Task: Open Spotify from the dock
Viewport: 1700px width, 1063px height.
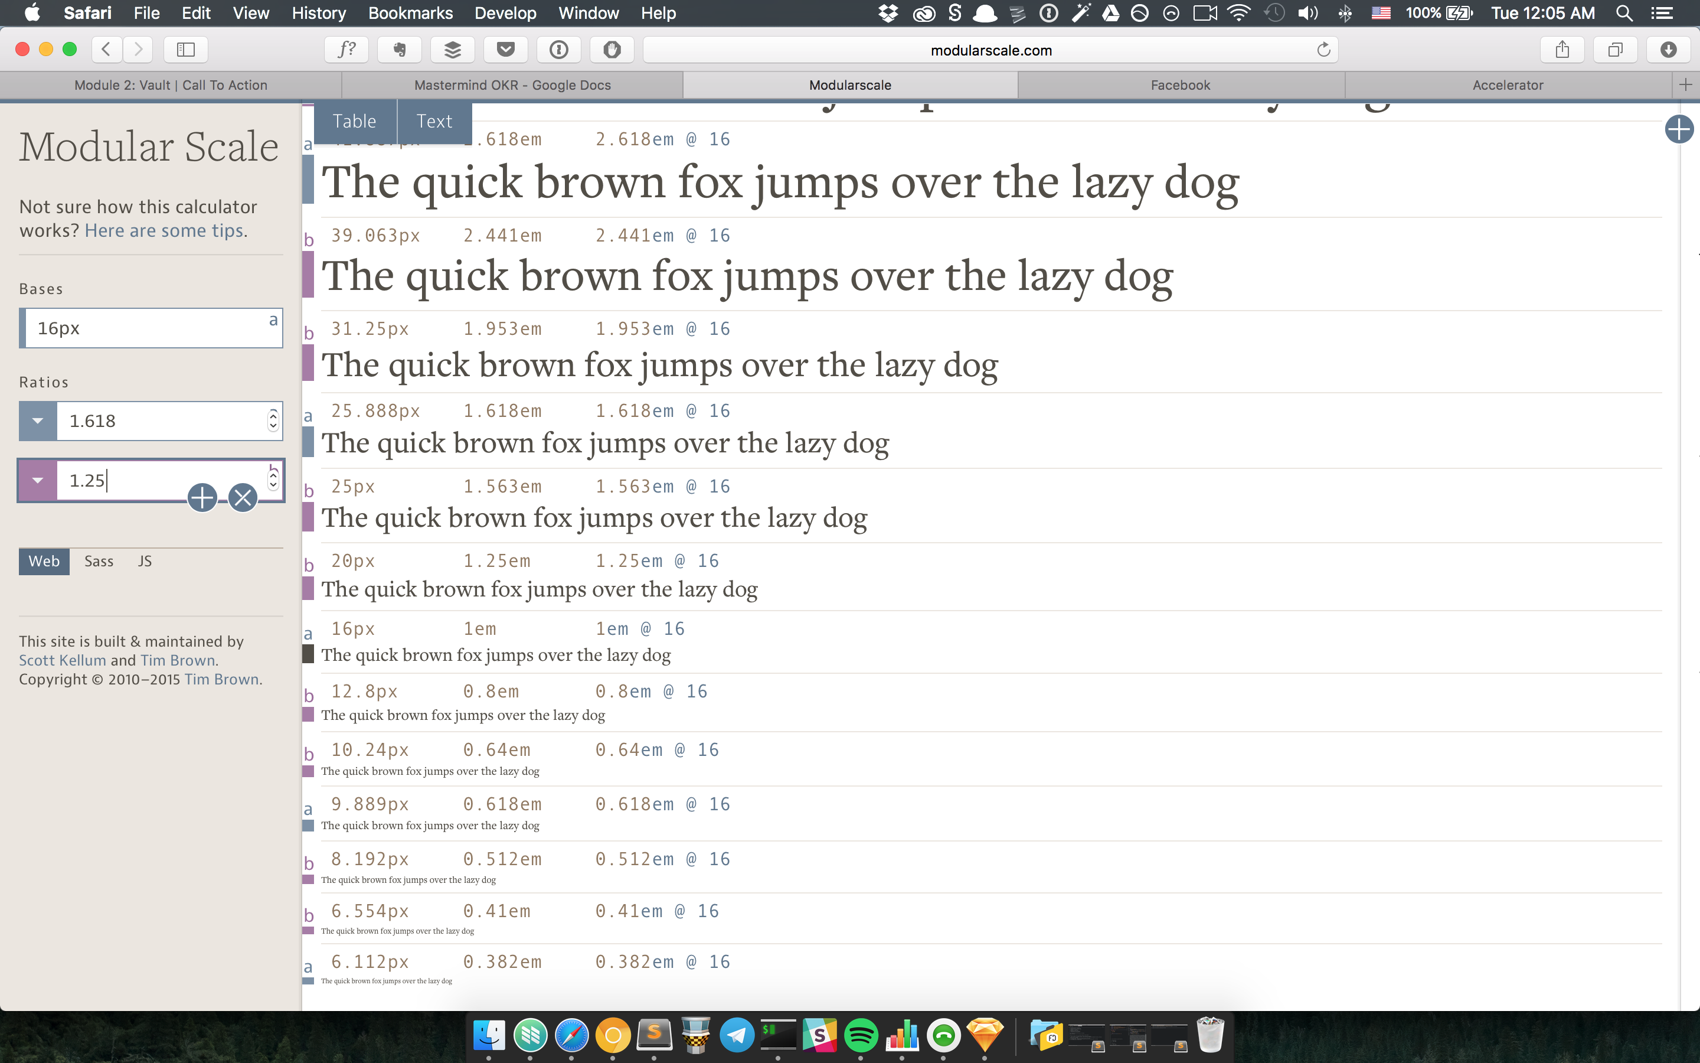Action: [861, 1035]
